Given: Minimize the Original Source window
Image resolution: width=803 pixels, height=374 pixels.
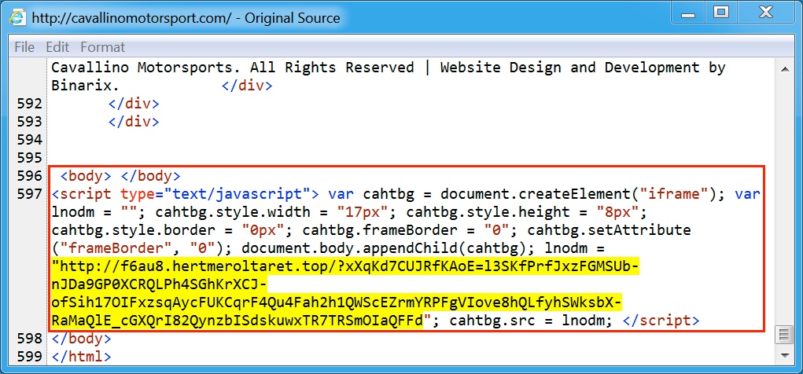Looking at the screenshot, I should click(688, 14).
